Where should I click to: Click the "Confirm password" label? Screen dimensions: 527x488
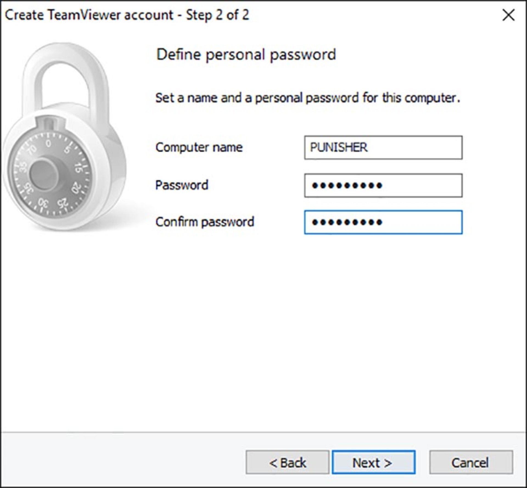(205, 222)
